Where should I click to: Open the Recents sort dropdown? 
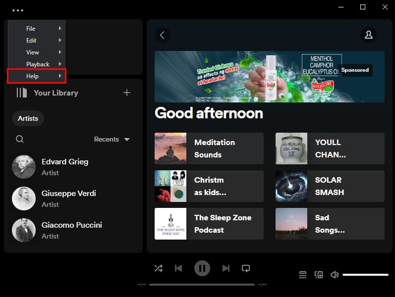pyautogui.click(x=112, y=139)
